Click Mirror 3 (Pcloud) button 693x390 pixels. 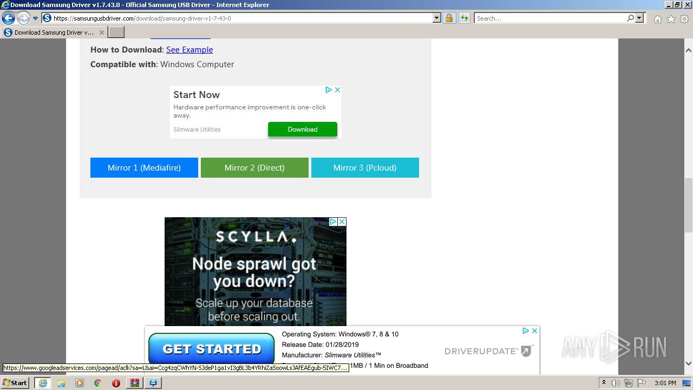365,168
